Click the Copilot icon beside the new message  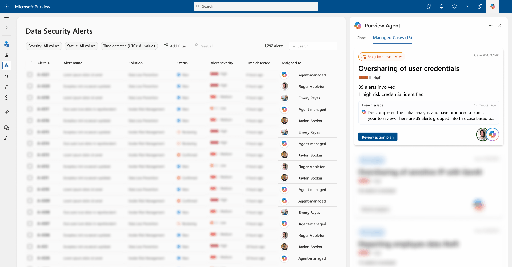364,112
